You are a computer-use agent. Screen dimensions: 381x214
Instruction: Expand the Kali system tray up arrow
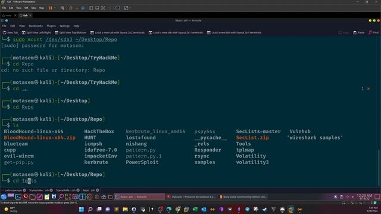click(353, 197)
